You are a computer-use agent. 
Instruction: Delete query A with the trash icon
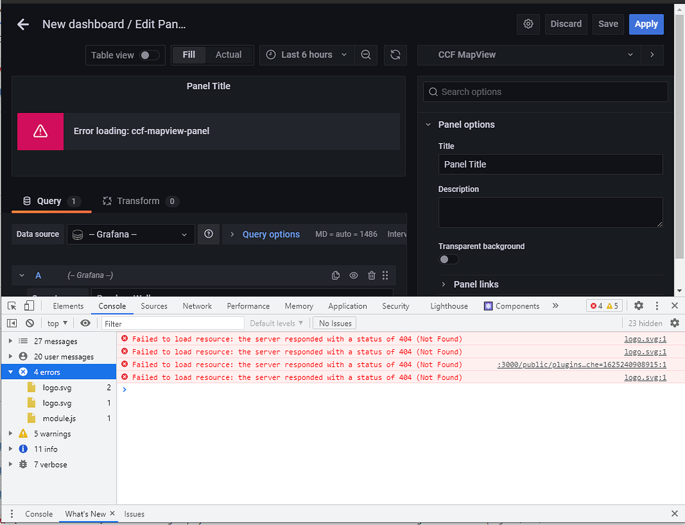tap(371, 275)
